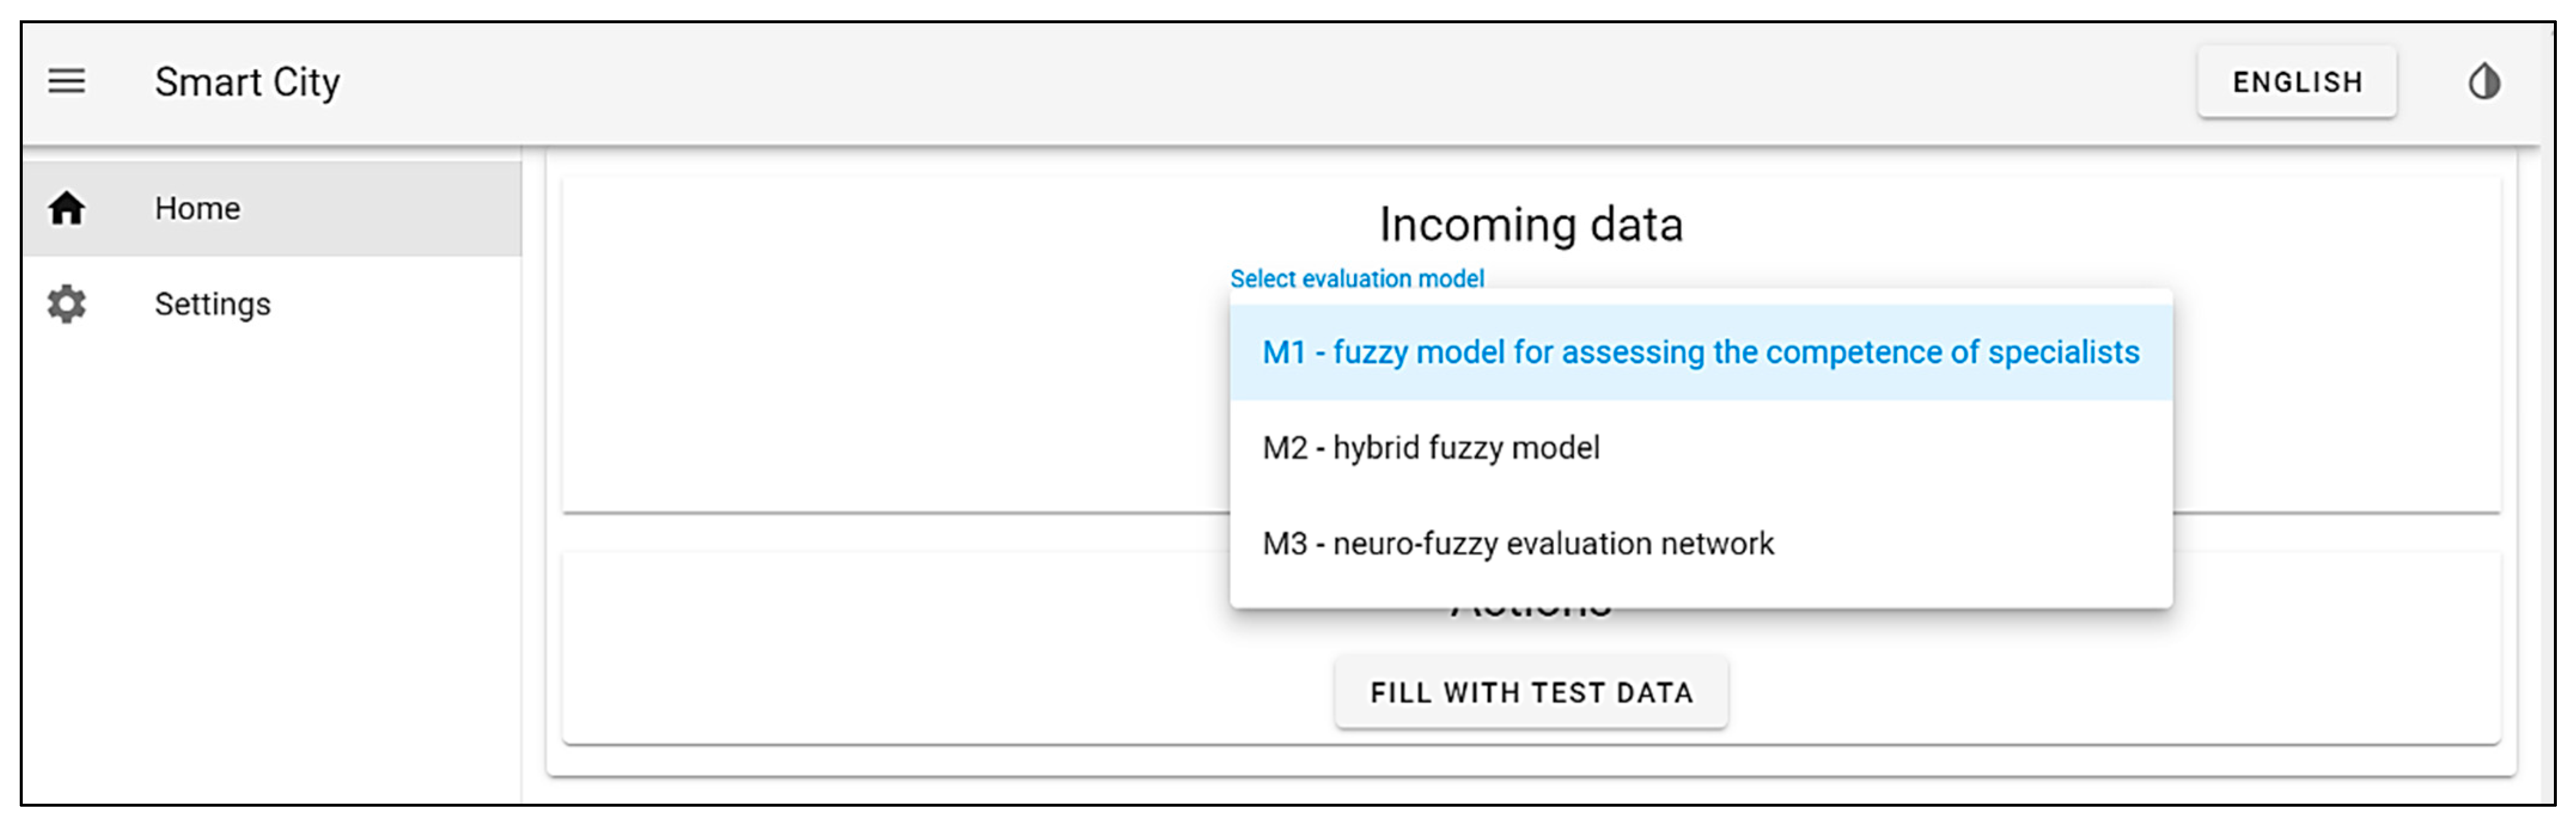The height and width of the screenshot is (827, 2576).
Task: Switch language with the ENGLISH button
Action: [2296, 82]
